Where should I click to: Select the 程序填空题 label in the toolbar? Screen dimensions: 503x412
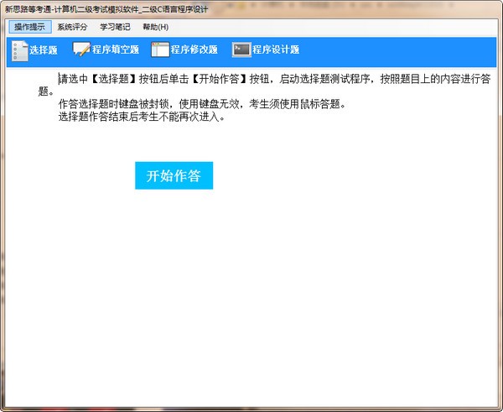(x=116, y=50)
